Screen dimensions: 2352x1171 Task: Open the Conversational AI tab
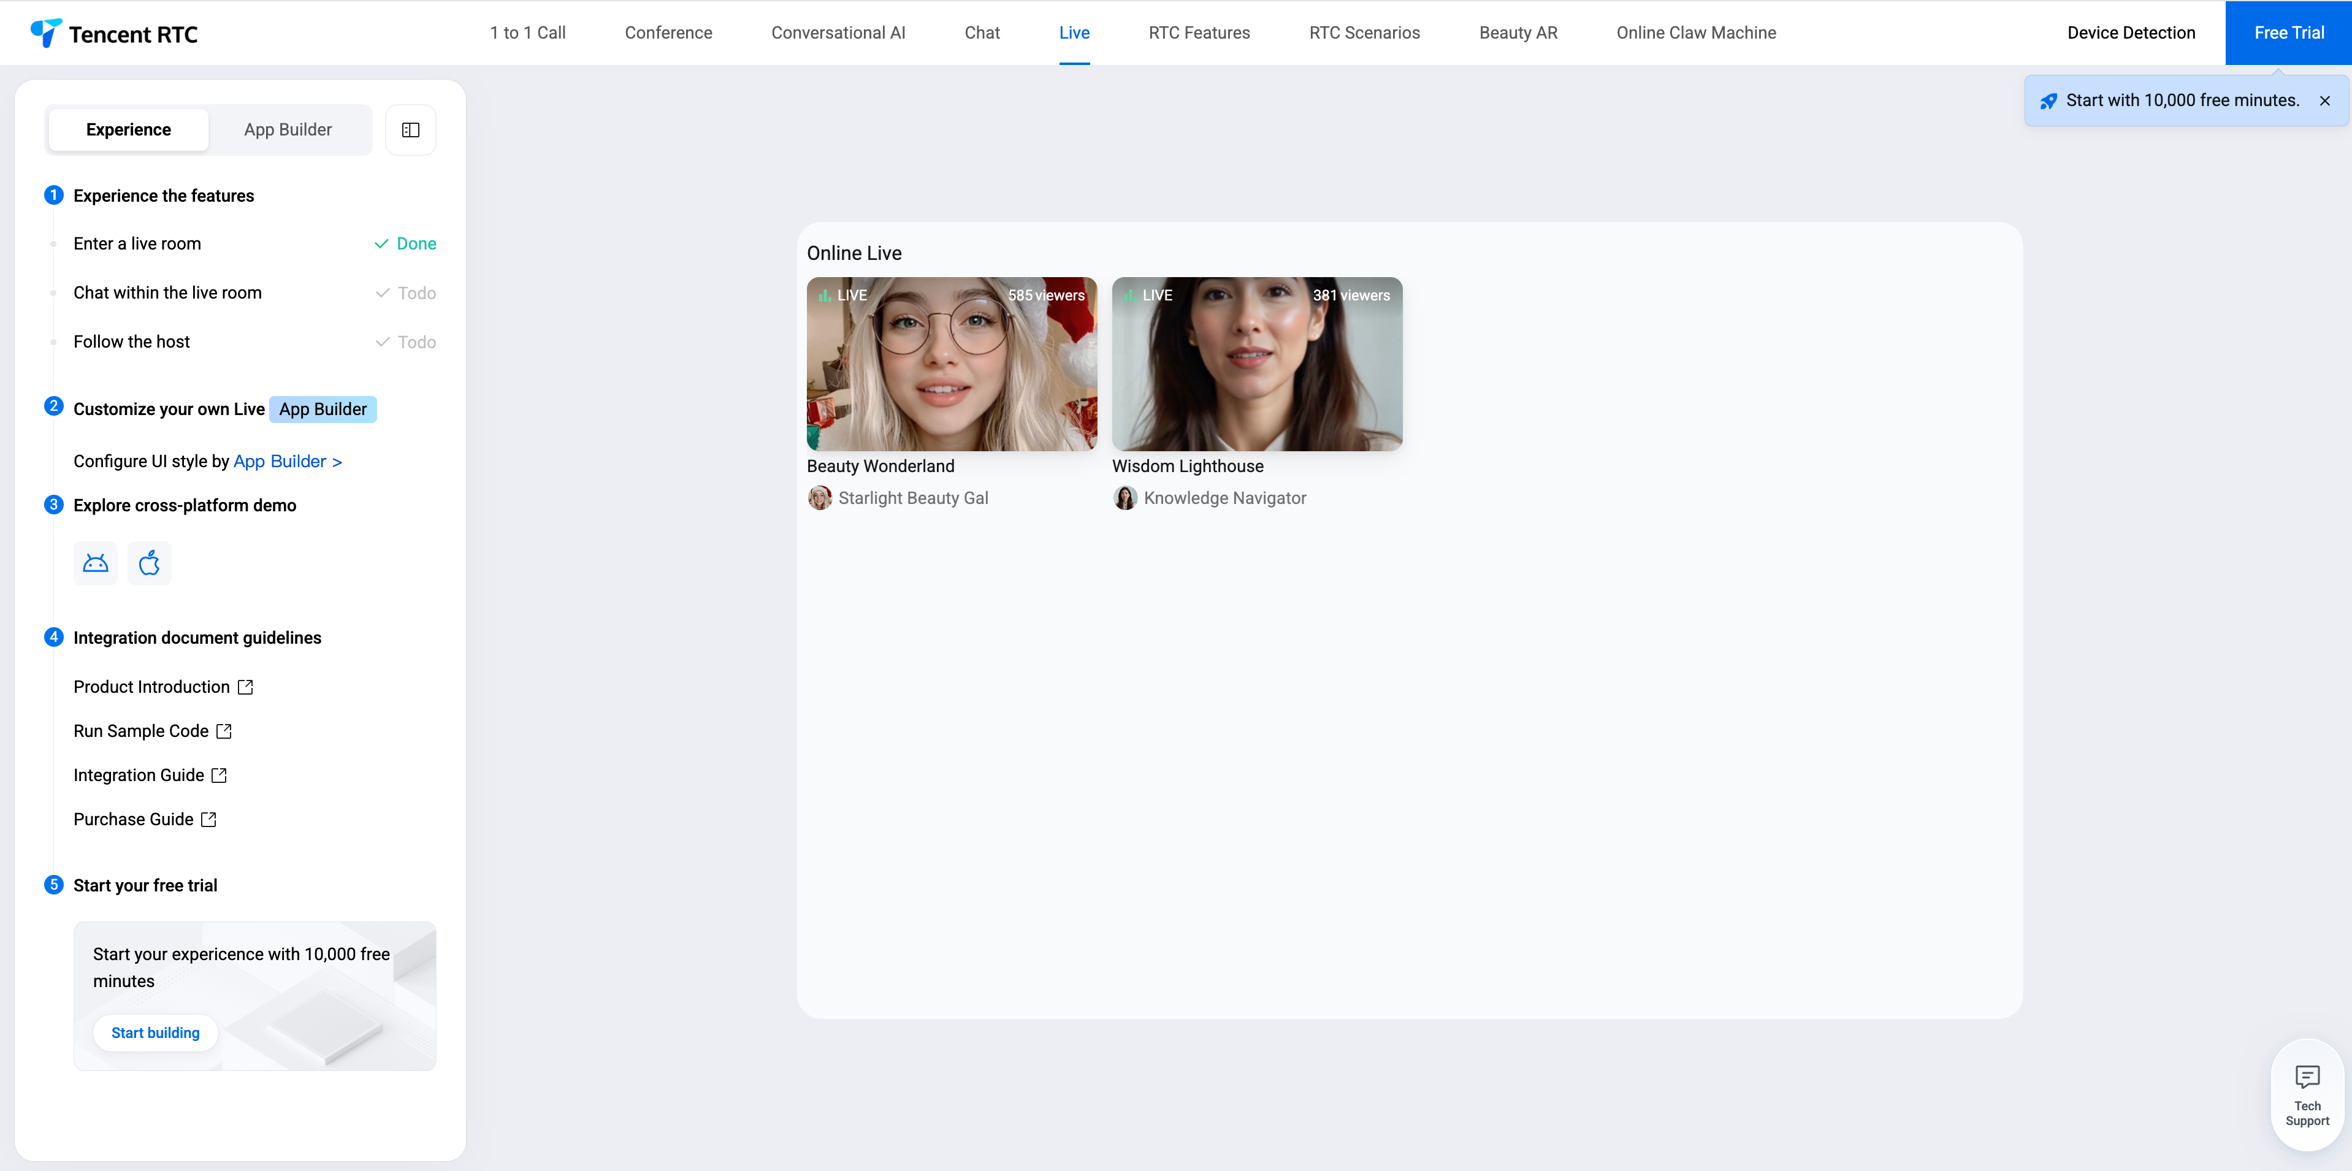pyautogui.click(x=838, y=33)
